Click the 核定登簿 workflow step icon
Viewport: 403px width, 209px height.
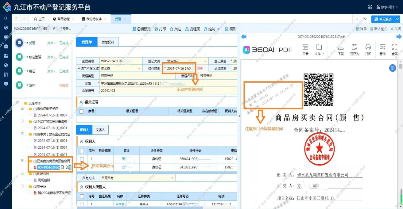[x=19, y=57]
